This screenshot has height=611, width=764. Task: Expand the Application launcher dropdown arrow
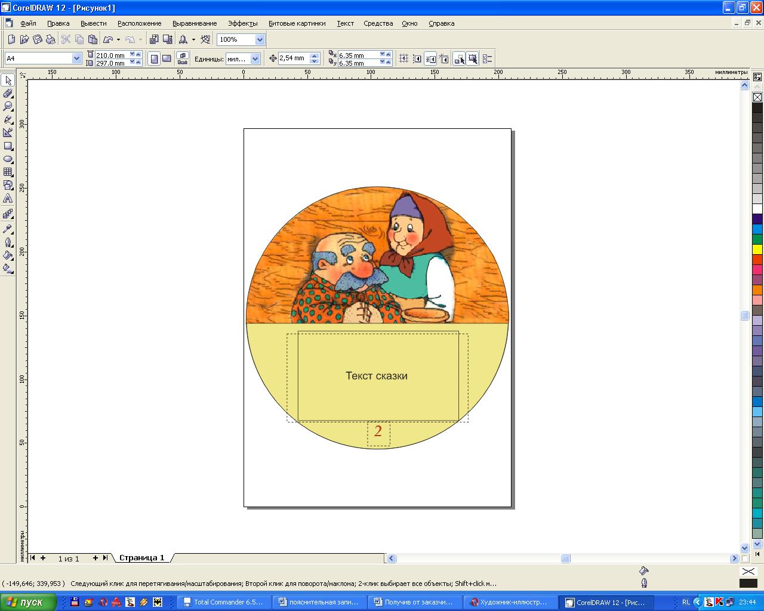click(x=193, y=39)
